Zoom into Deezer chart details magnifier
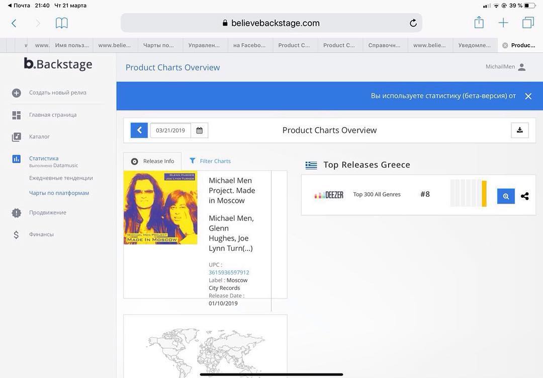 (506, 196)
